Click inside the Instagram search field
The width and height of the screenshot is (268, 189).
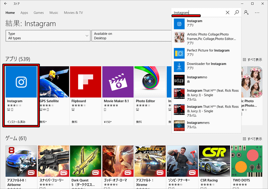tap(198, 12)
